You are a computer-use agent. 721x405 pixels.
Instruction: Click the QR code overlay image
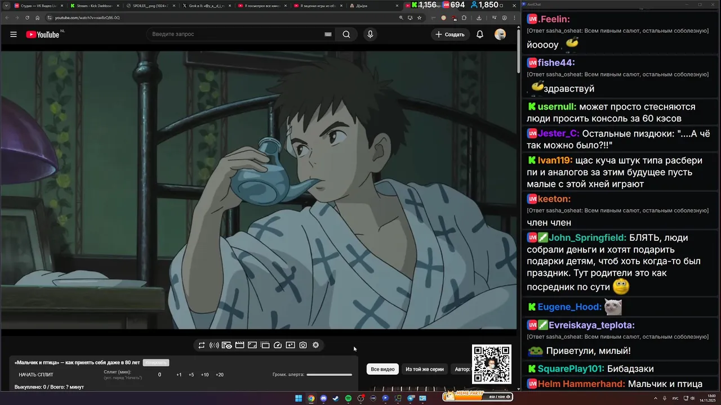(x=492, y=364)
